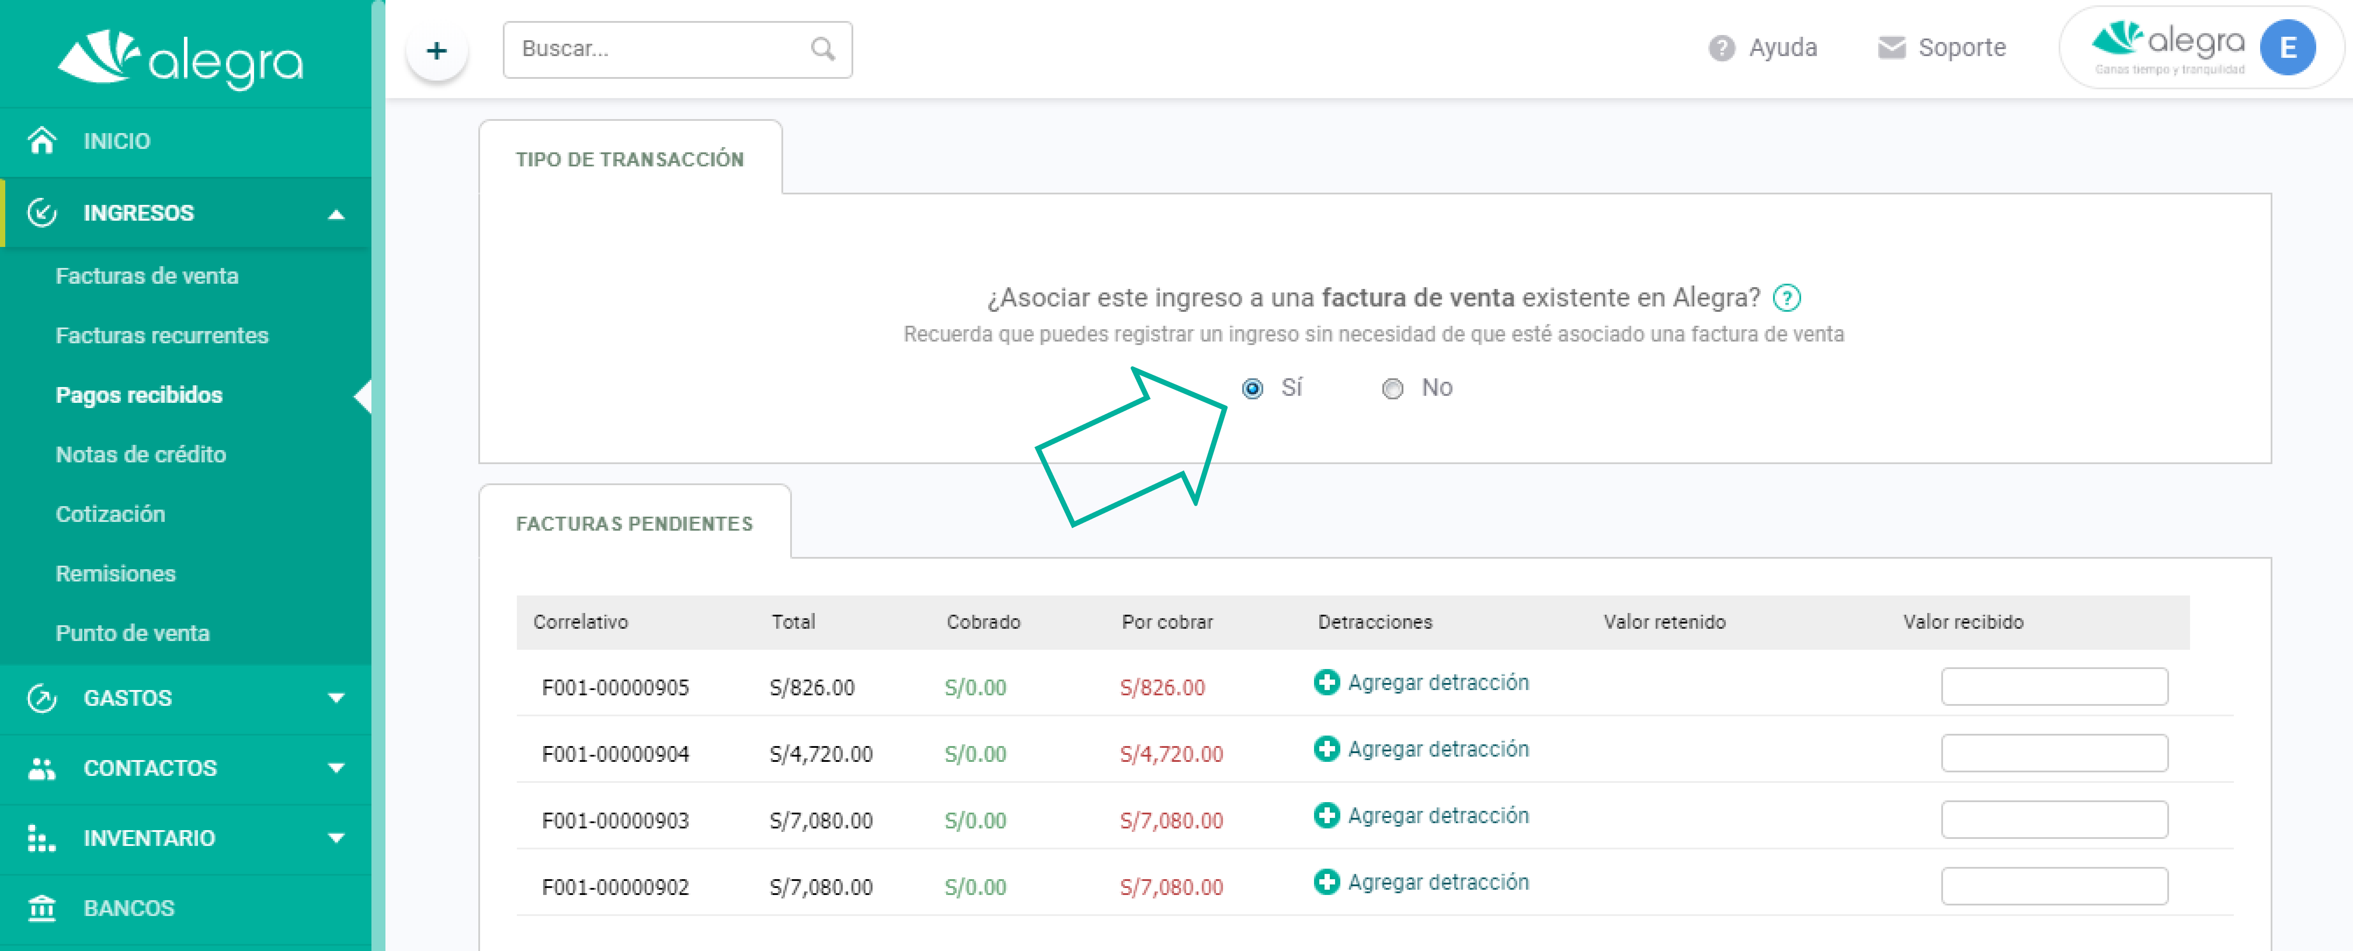Focus Valor recibido field for F001-00000903
The width and height of the screenshot is (2353, 951).
click(2053, 820)
